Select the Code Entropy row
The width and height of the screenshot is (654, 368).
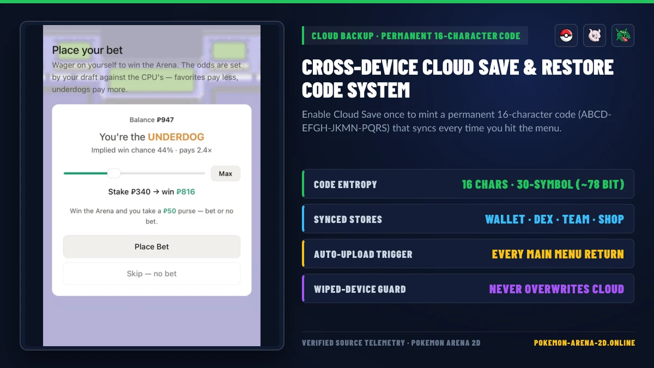(x=468, y=184)
